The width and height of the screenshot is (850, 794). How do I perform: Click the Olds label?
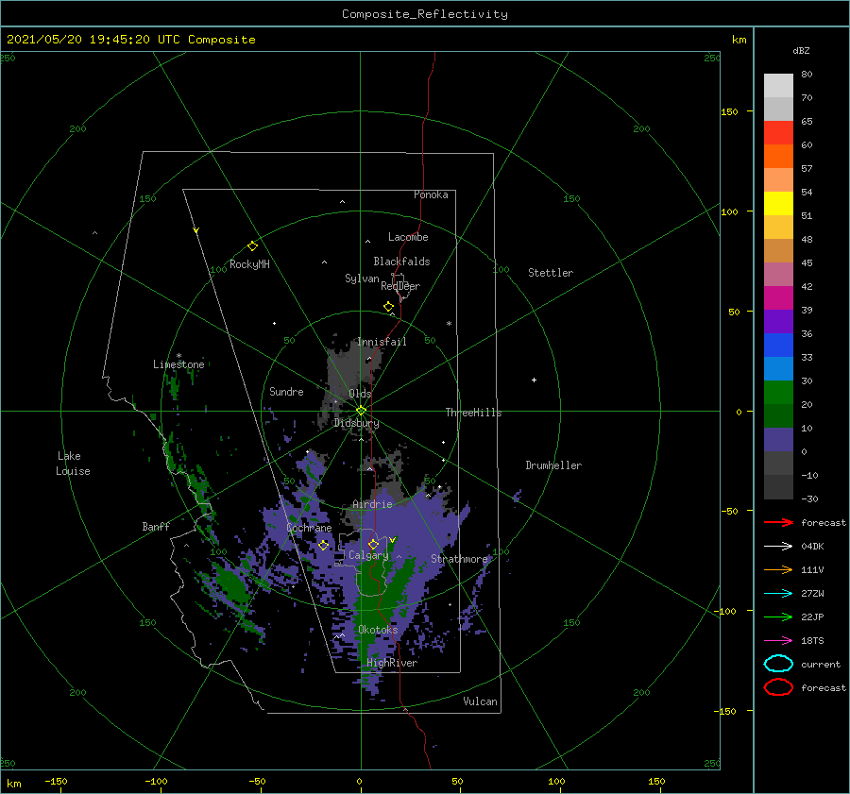(x=360, y=394)
